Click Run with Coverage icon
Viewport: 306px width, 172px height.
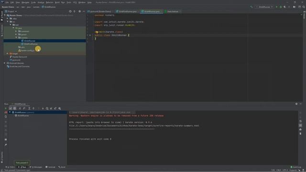(285, 7)
